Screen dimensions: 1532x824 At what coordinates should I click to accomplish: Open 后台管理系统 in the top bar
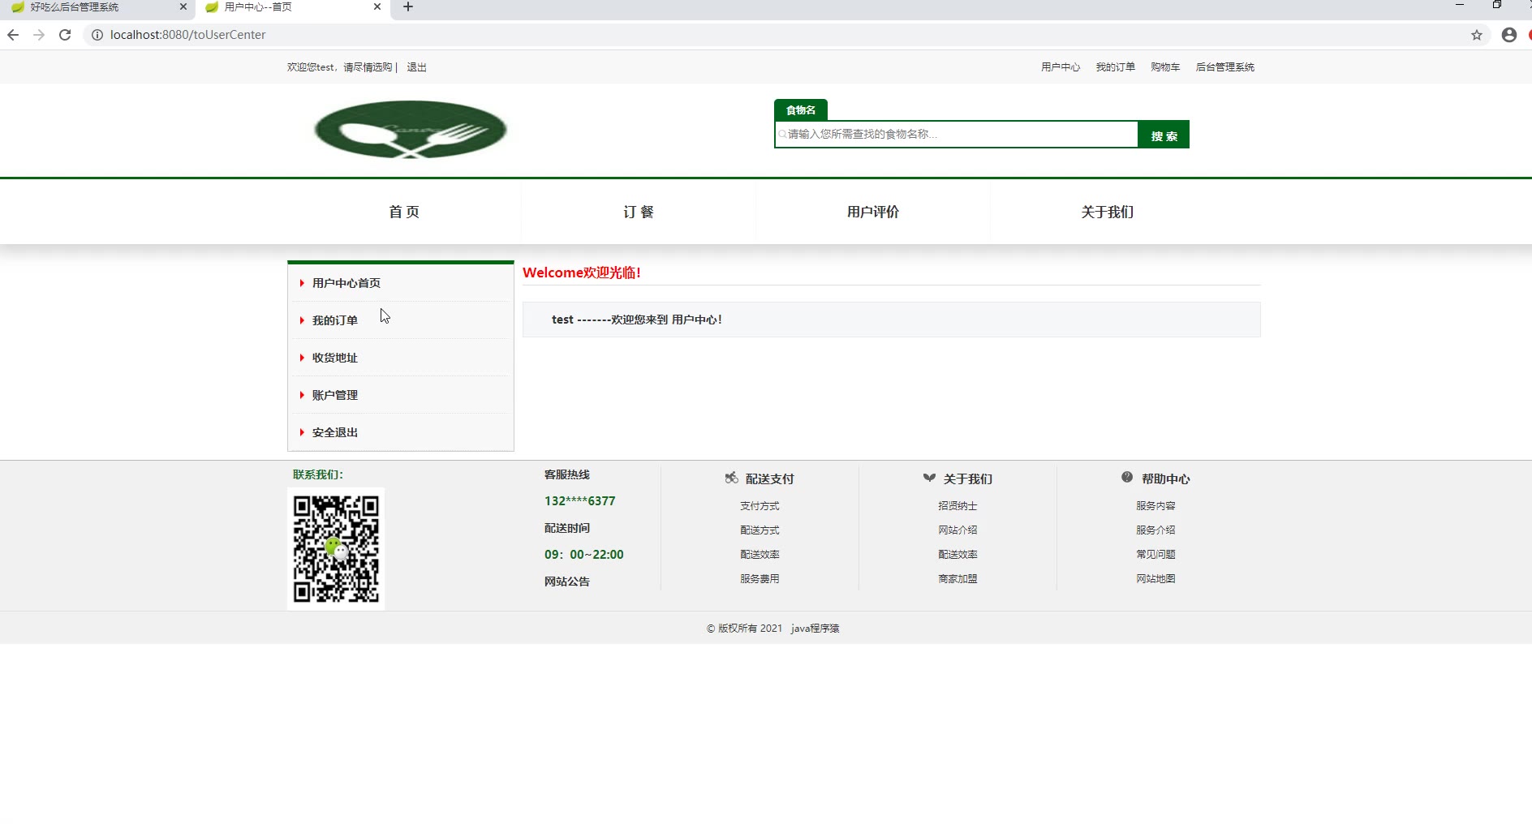(x=1225, y=67)
